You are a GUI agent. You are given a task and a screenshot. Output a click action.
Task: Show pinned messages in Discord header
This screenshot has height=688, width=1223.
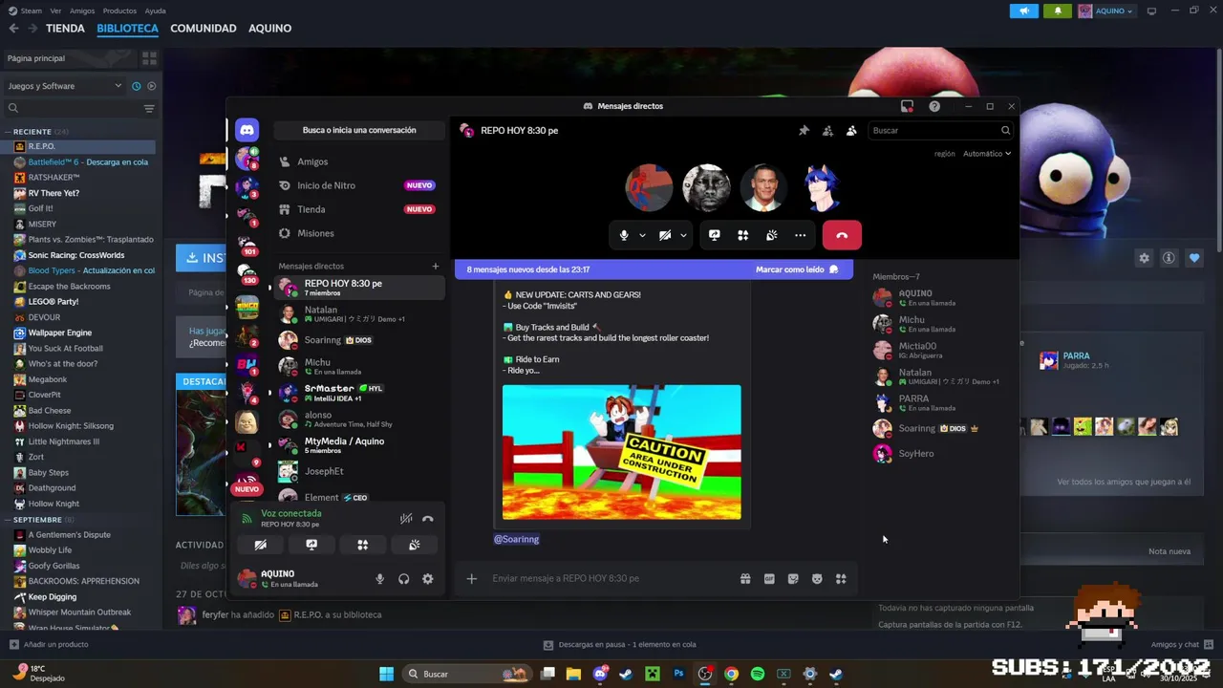[x=804, y=131]
